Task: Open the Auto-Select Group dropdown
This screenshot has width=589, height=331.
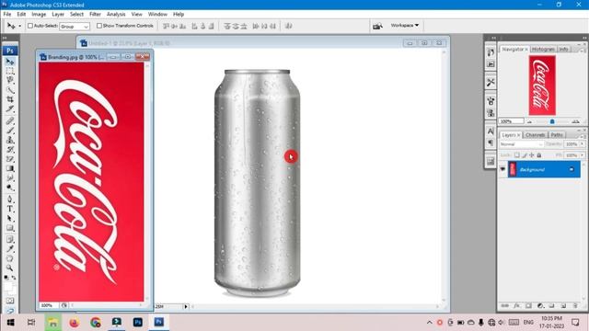Action: (x=75, y=27)
